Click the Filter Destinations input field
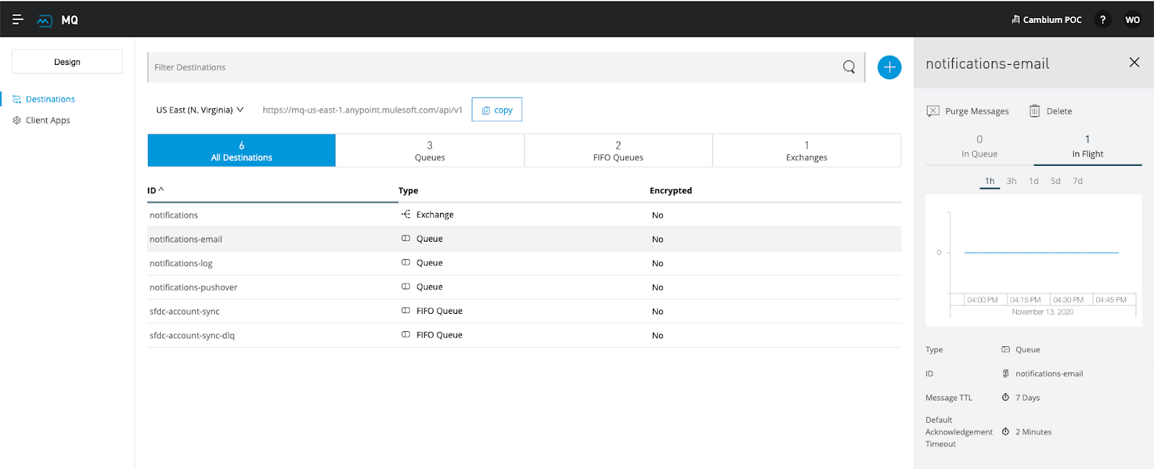1154x469 pixels. click(x=490, y=67)
